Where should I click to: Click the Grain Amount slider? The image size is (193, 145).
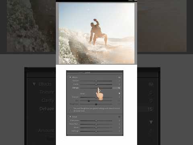(x=96, y=97)
